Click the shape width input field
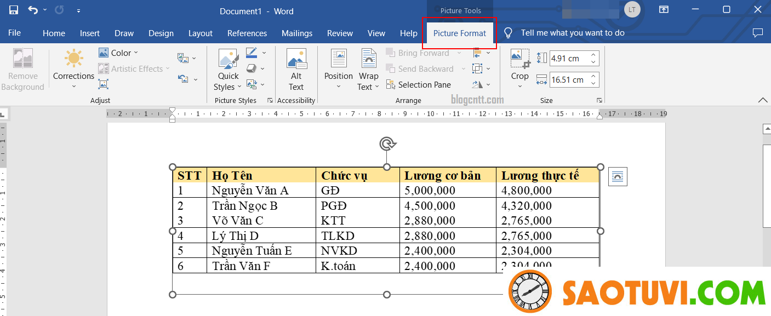Screen dimensions: 771x316 (568, 80)
